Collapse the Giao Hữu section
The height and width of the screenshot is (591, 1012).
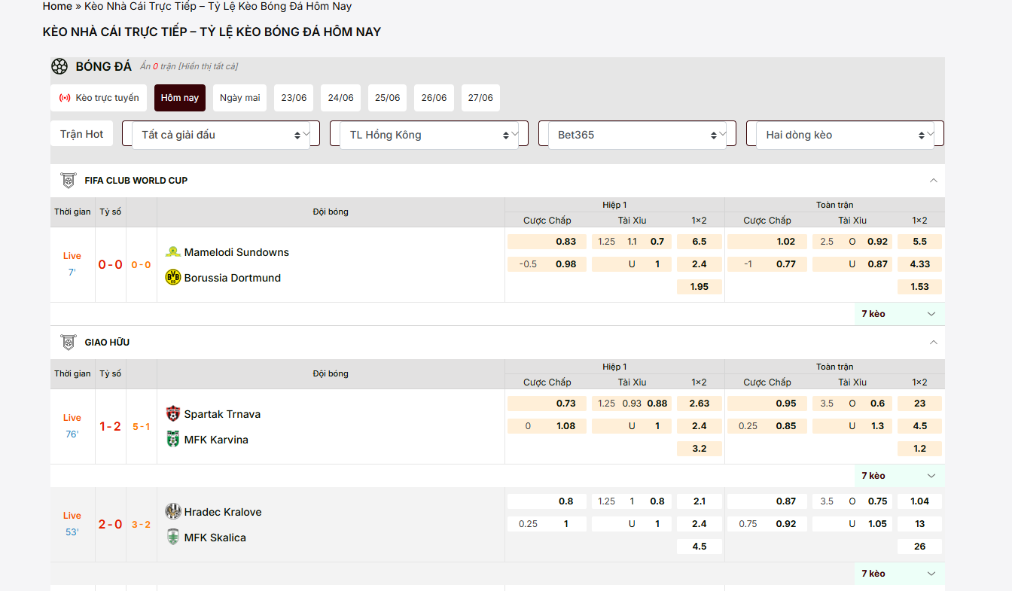(x=934, y=343)
